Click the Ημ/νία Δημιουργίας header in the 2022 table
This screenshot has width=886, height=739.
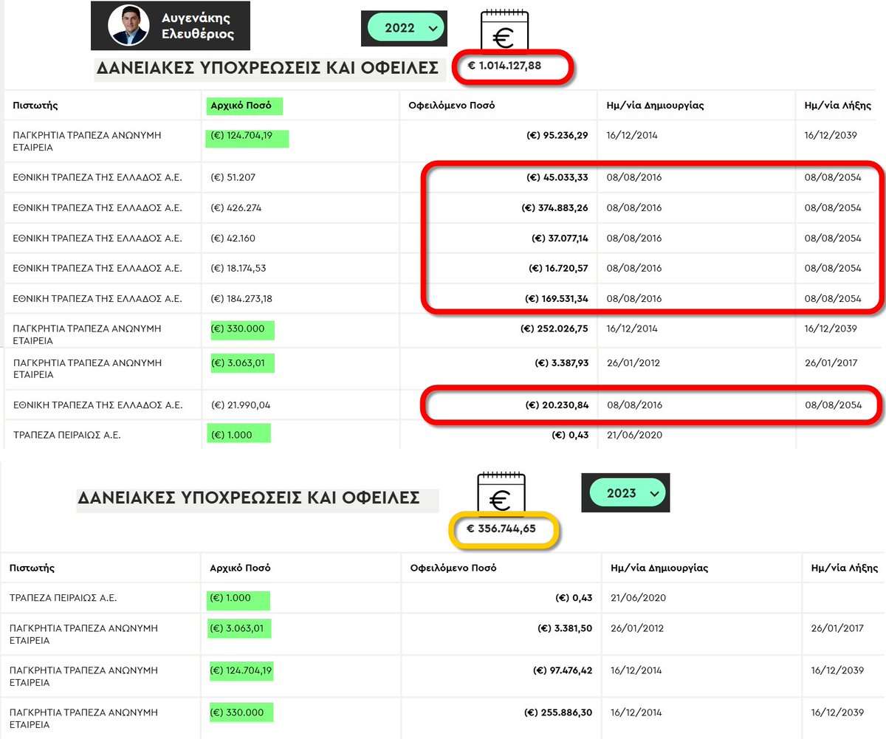tap(655, 105)
